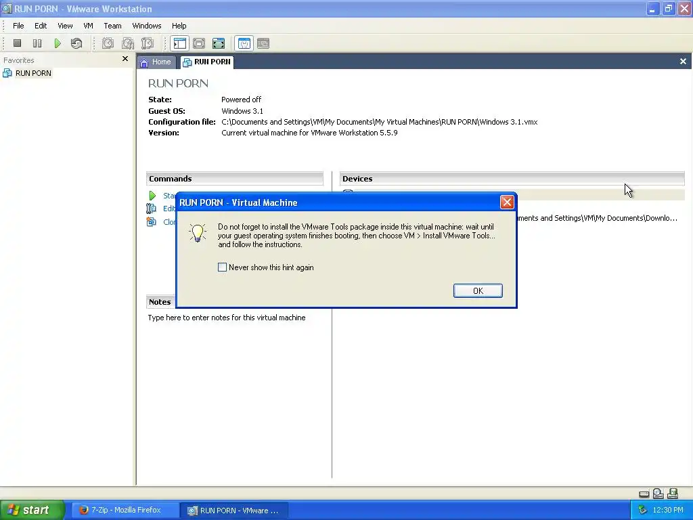Click OK in the hint dialog
This screenshot has height=520, width=693.
pos(478,290)
